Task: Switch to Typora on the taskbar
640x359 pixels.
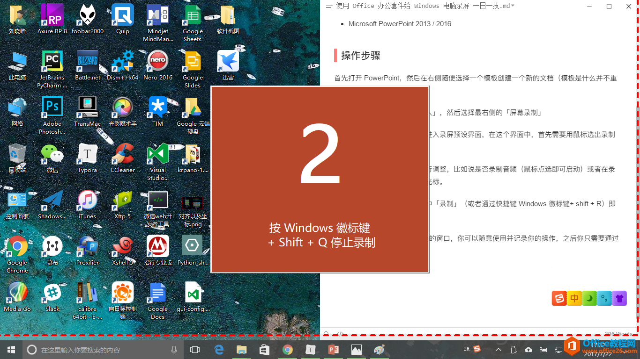Action: [310, 349]
